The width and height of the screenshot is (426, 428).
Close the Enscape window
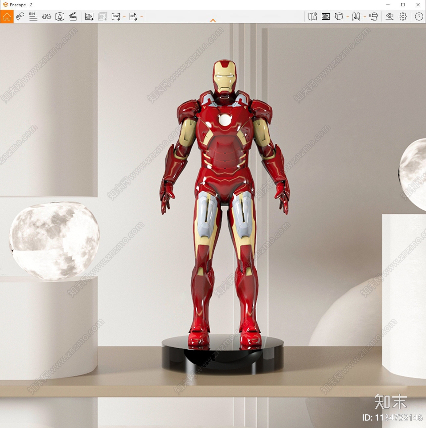[418, 5]
